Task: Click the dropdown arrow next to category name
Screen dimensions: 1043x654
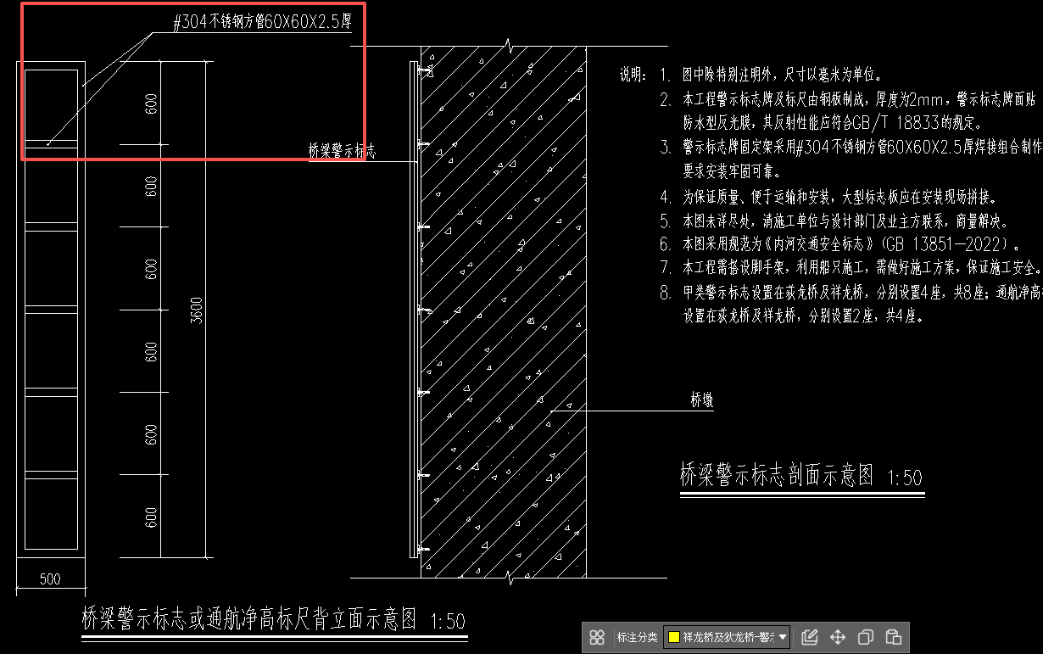Action: tap(784, 636)
